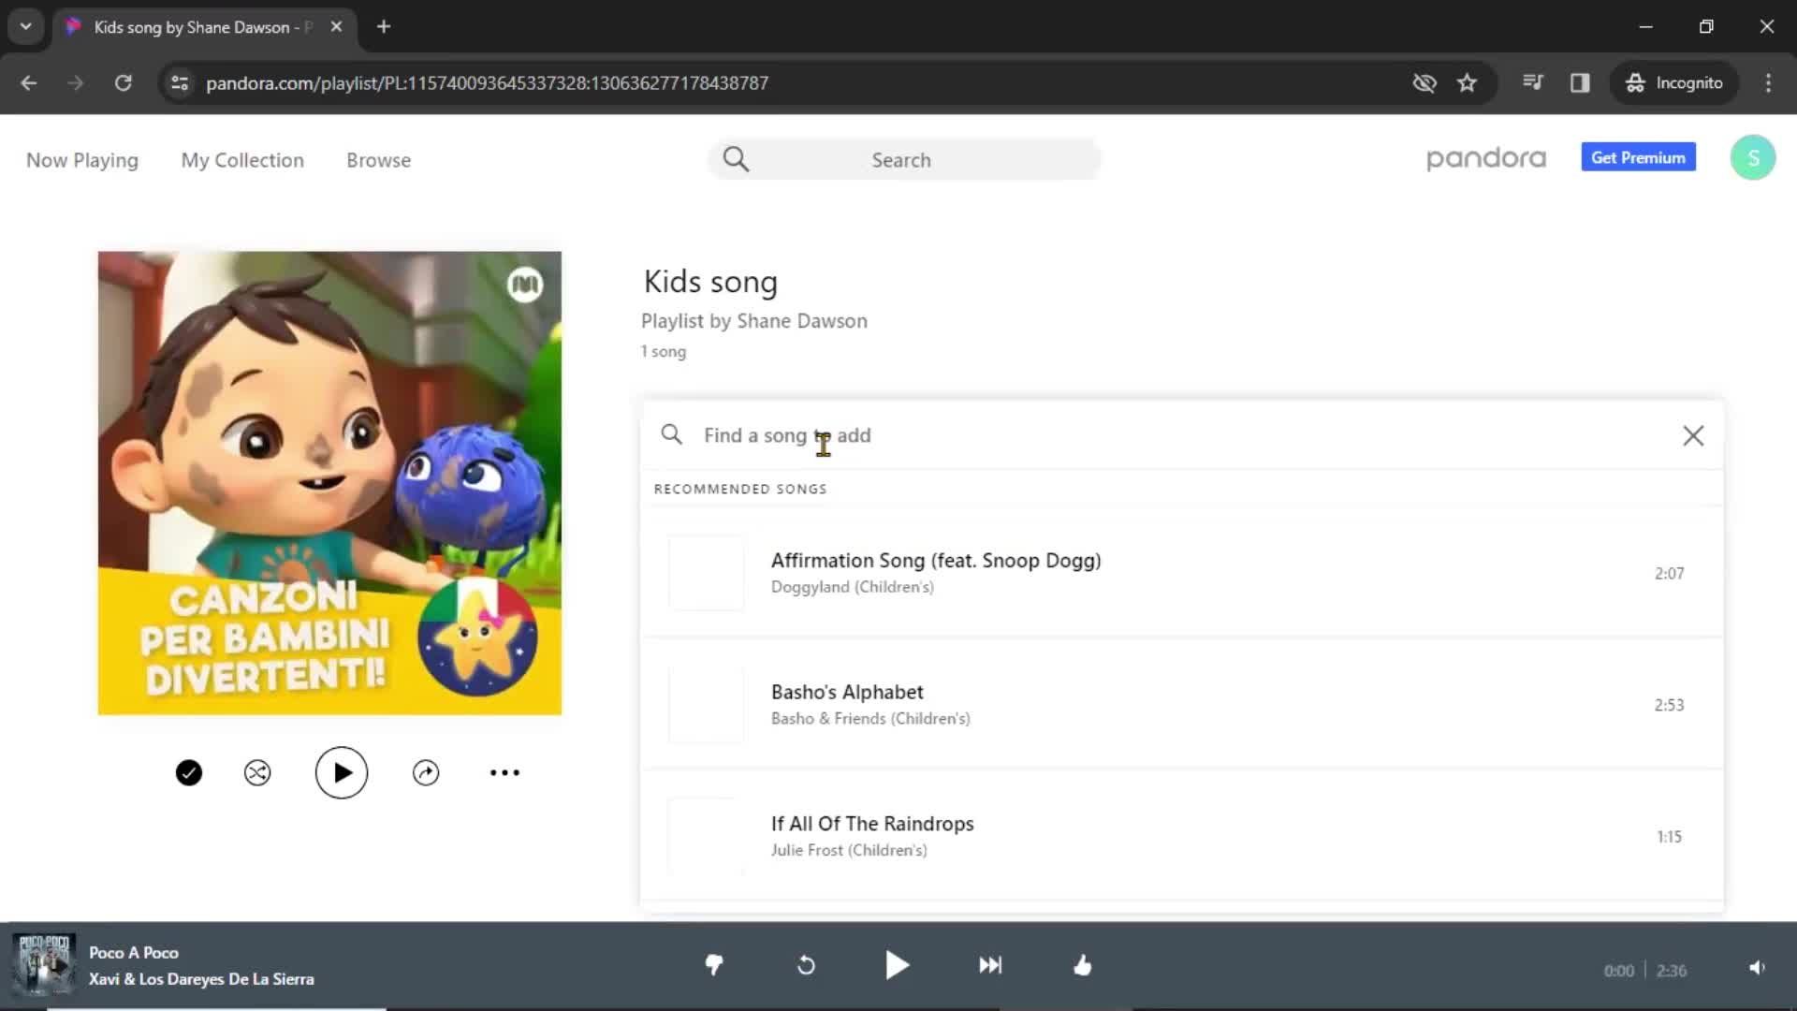Image resolution: width=1797 pixels, height=1011 pixels.
Task: Click the Find a song to add field
Action: (1181, 436)
